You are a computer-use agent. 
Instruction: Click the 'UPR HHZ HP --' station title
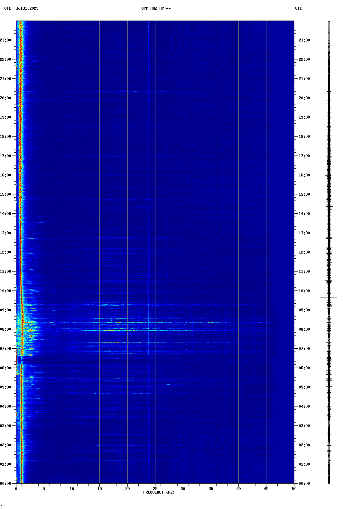(x=156, y=8)
